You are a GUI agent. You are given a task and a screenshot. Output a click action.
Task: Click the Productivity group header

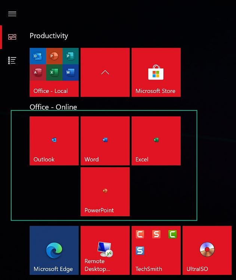(49, 36)
